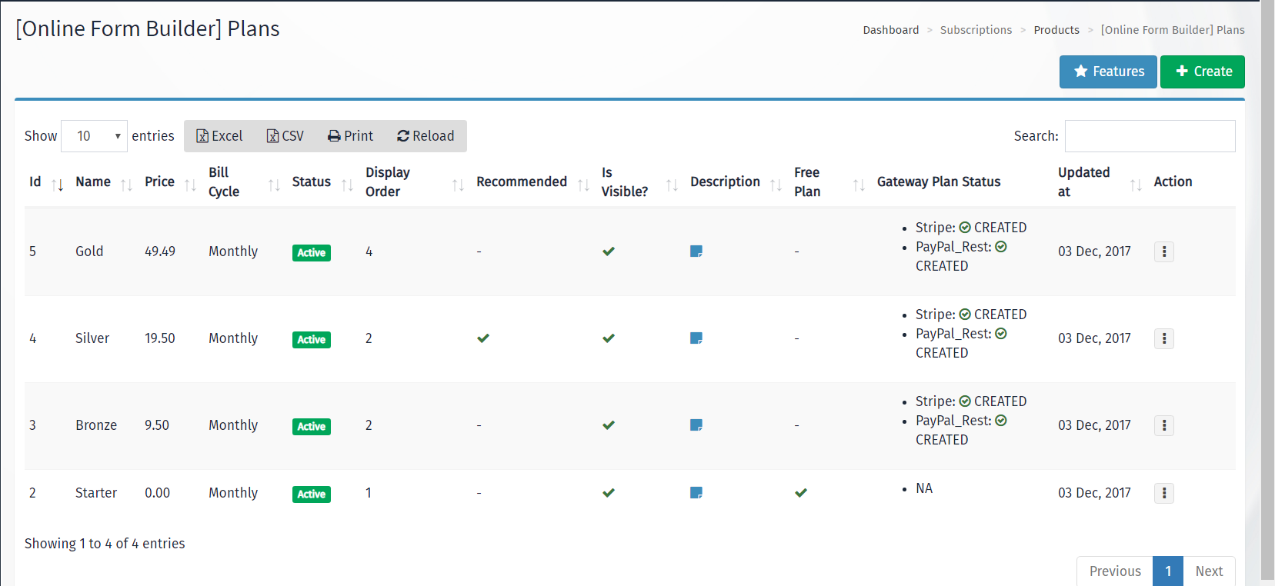This screenshot has height=586, width=1275.
Task: Open the action menu for the Bronze plan
Action: (x=1164, y=425)
